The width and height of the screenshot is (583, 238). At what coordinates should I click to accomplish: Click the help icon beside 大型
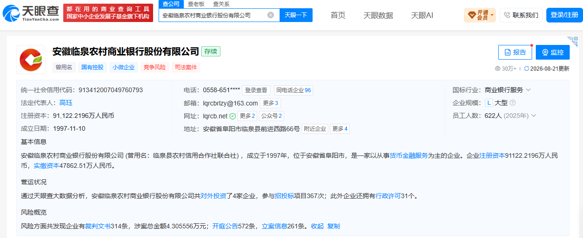(513, 103)
